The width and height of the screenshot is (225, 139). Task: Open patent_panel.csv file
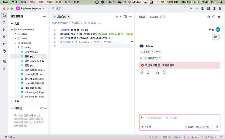point(34,79)
